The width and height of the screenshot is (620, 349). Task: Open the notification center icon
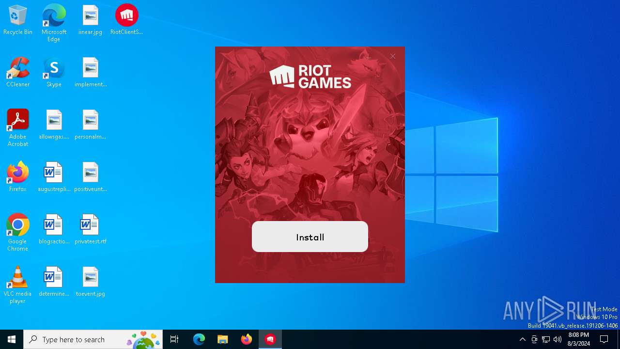point(604,339)
